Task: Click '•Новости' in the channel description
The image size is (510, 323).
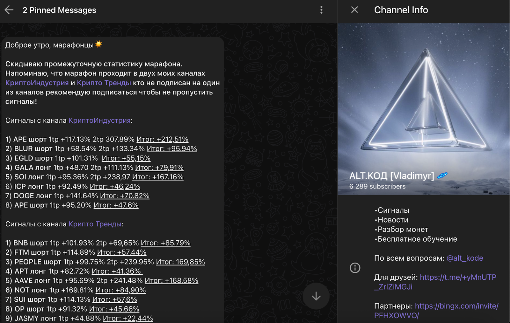Action: click(x=392, y=220)
